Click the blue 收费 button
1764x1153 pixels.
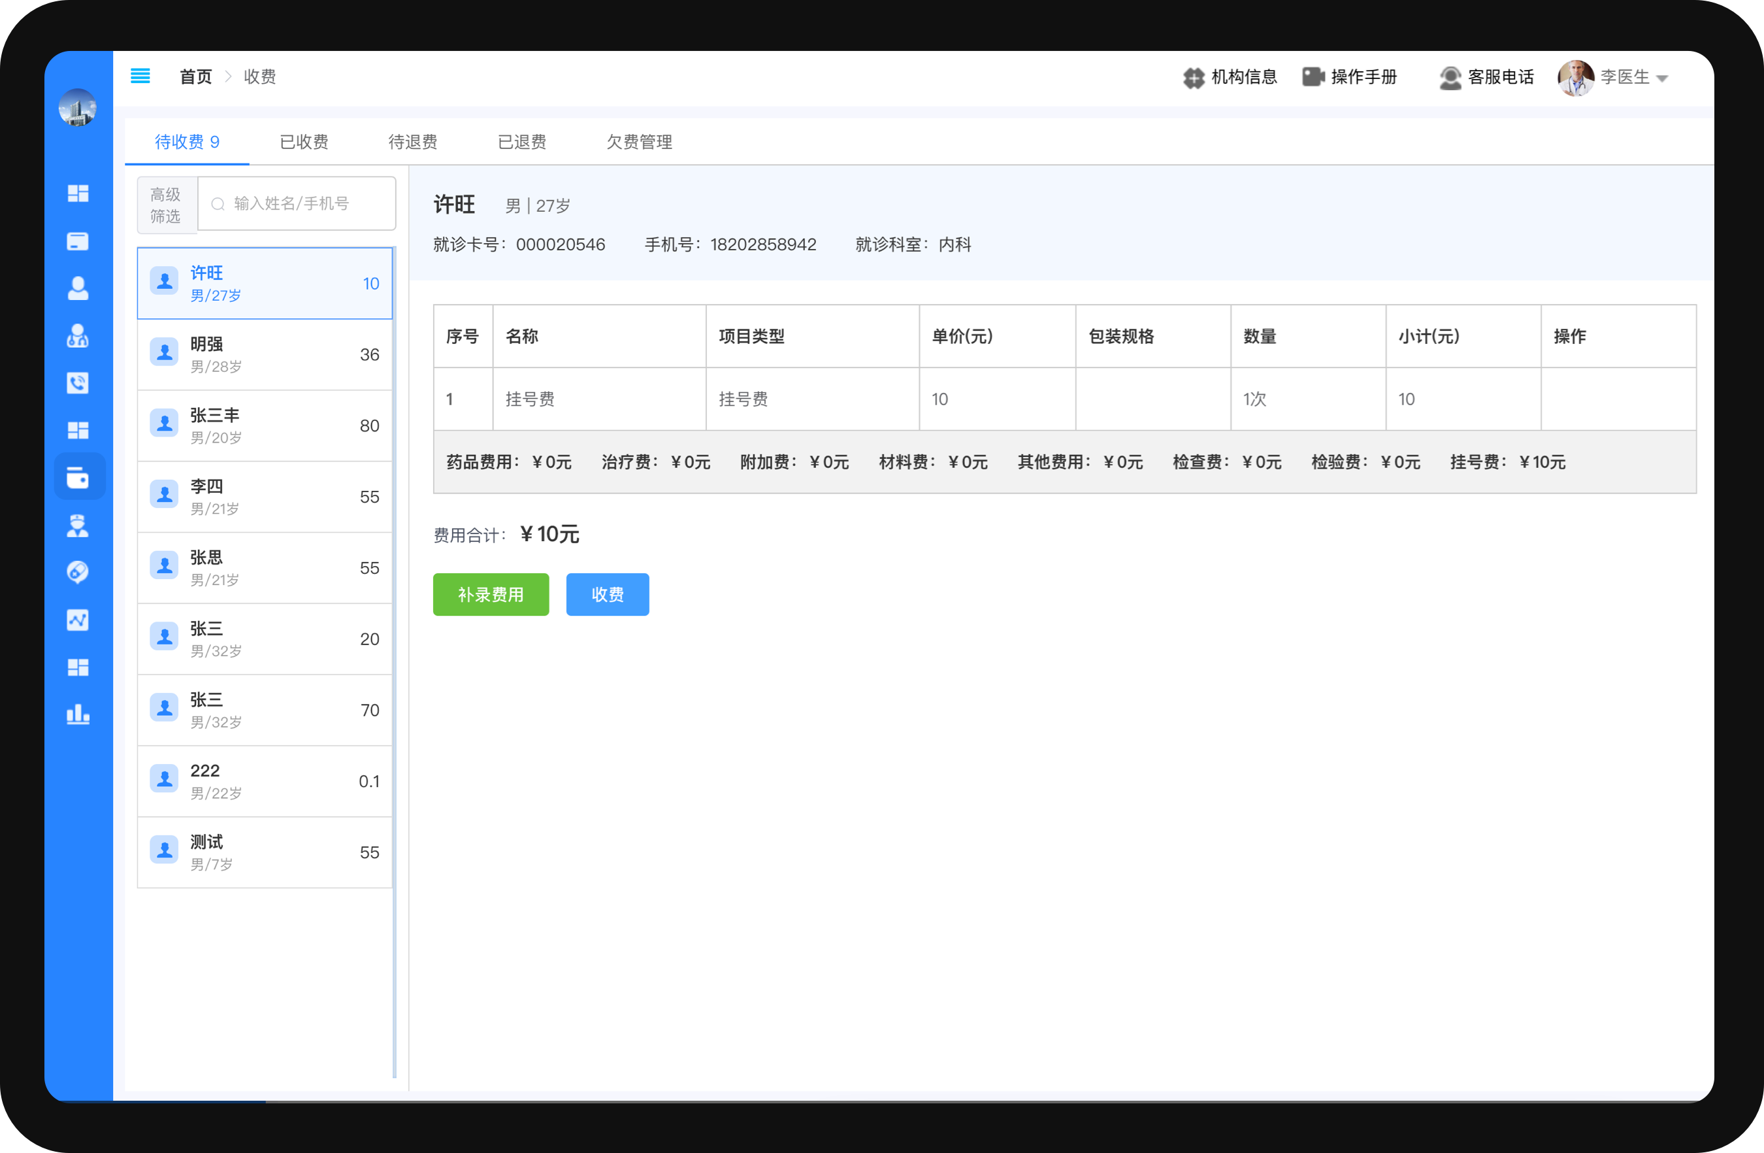coord(607,594)
